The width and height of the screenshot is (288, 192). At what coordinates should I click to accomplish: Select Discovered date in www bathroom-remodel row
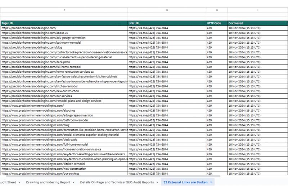(x=258, y=120)
